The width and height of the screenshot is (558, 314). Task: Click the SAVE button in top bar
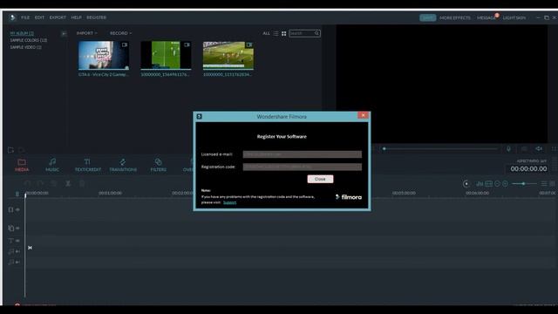tap(428, 17)
